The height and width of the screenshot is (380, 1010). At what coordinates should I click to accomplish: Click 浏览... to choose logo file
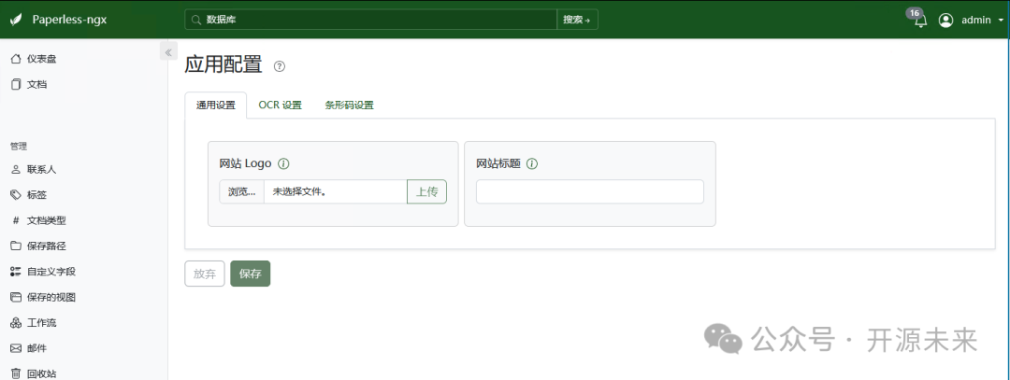click(x=241, y=191)
